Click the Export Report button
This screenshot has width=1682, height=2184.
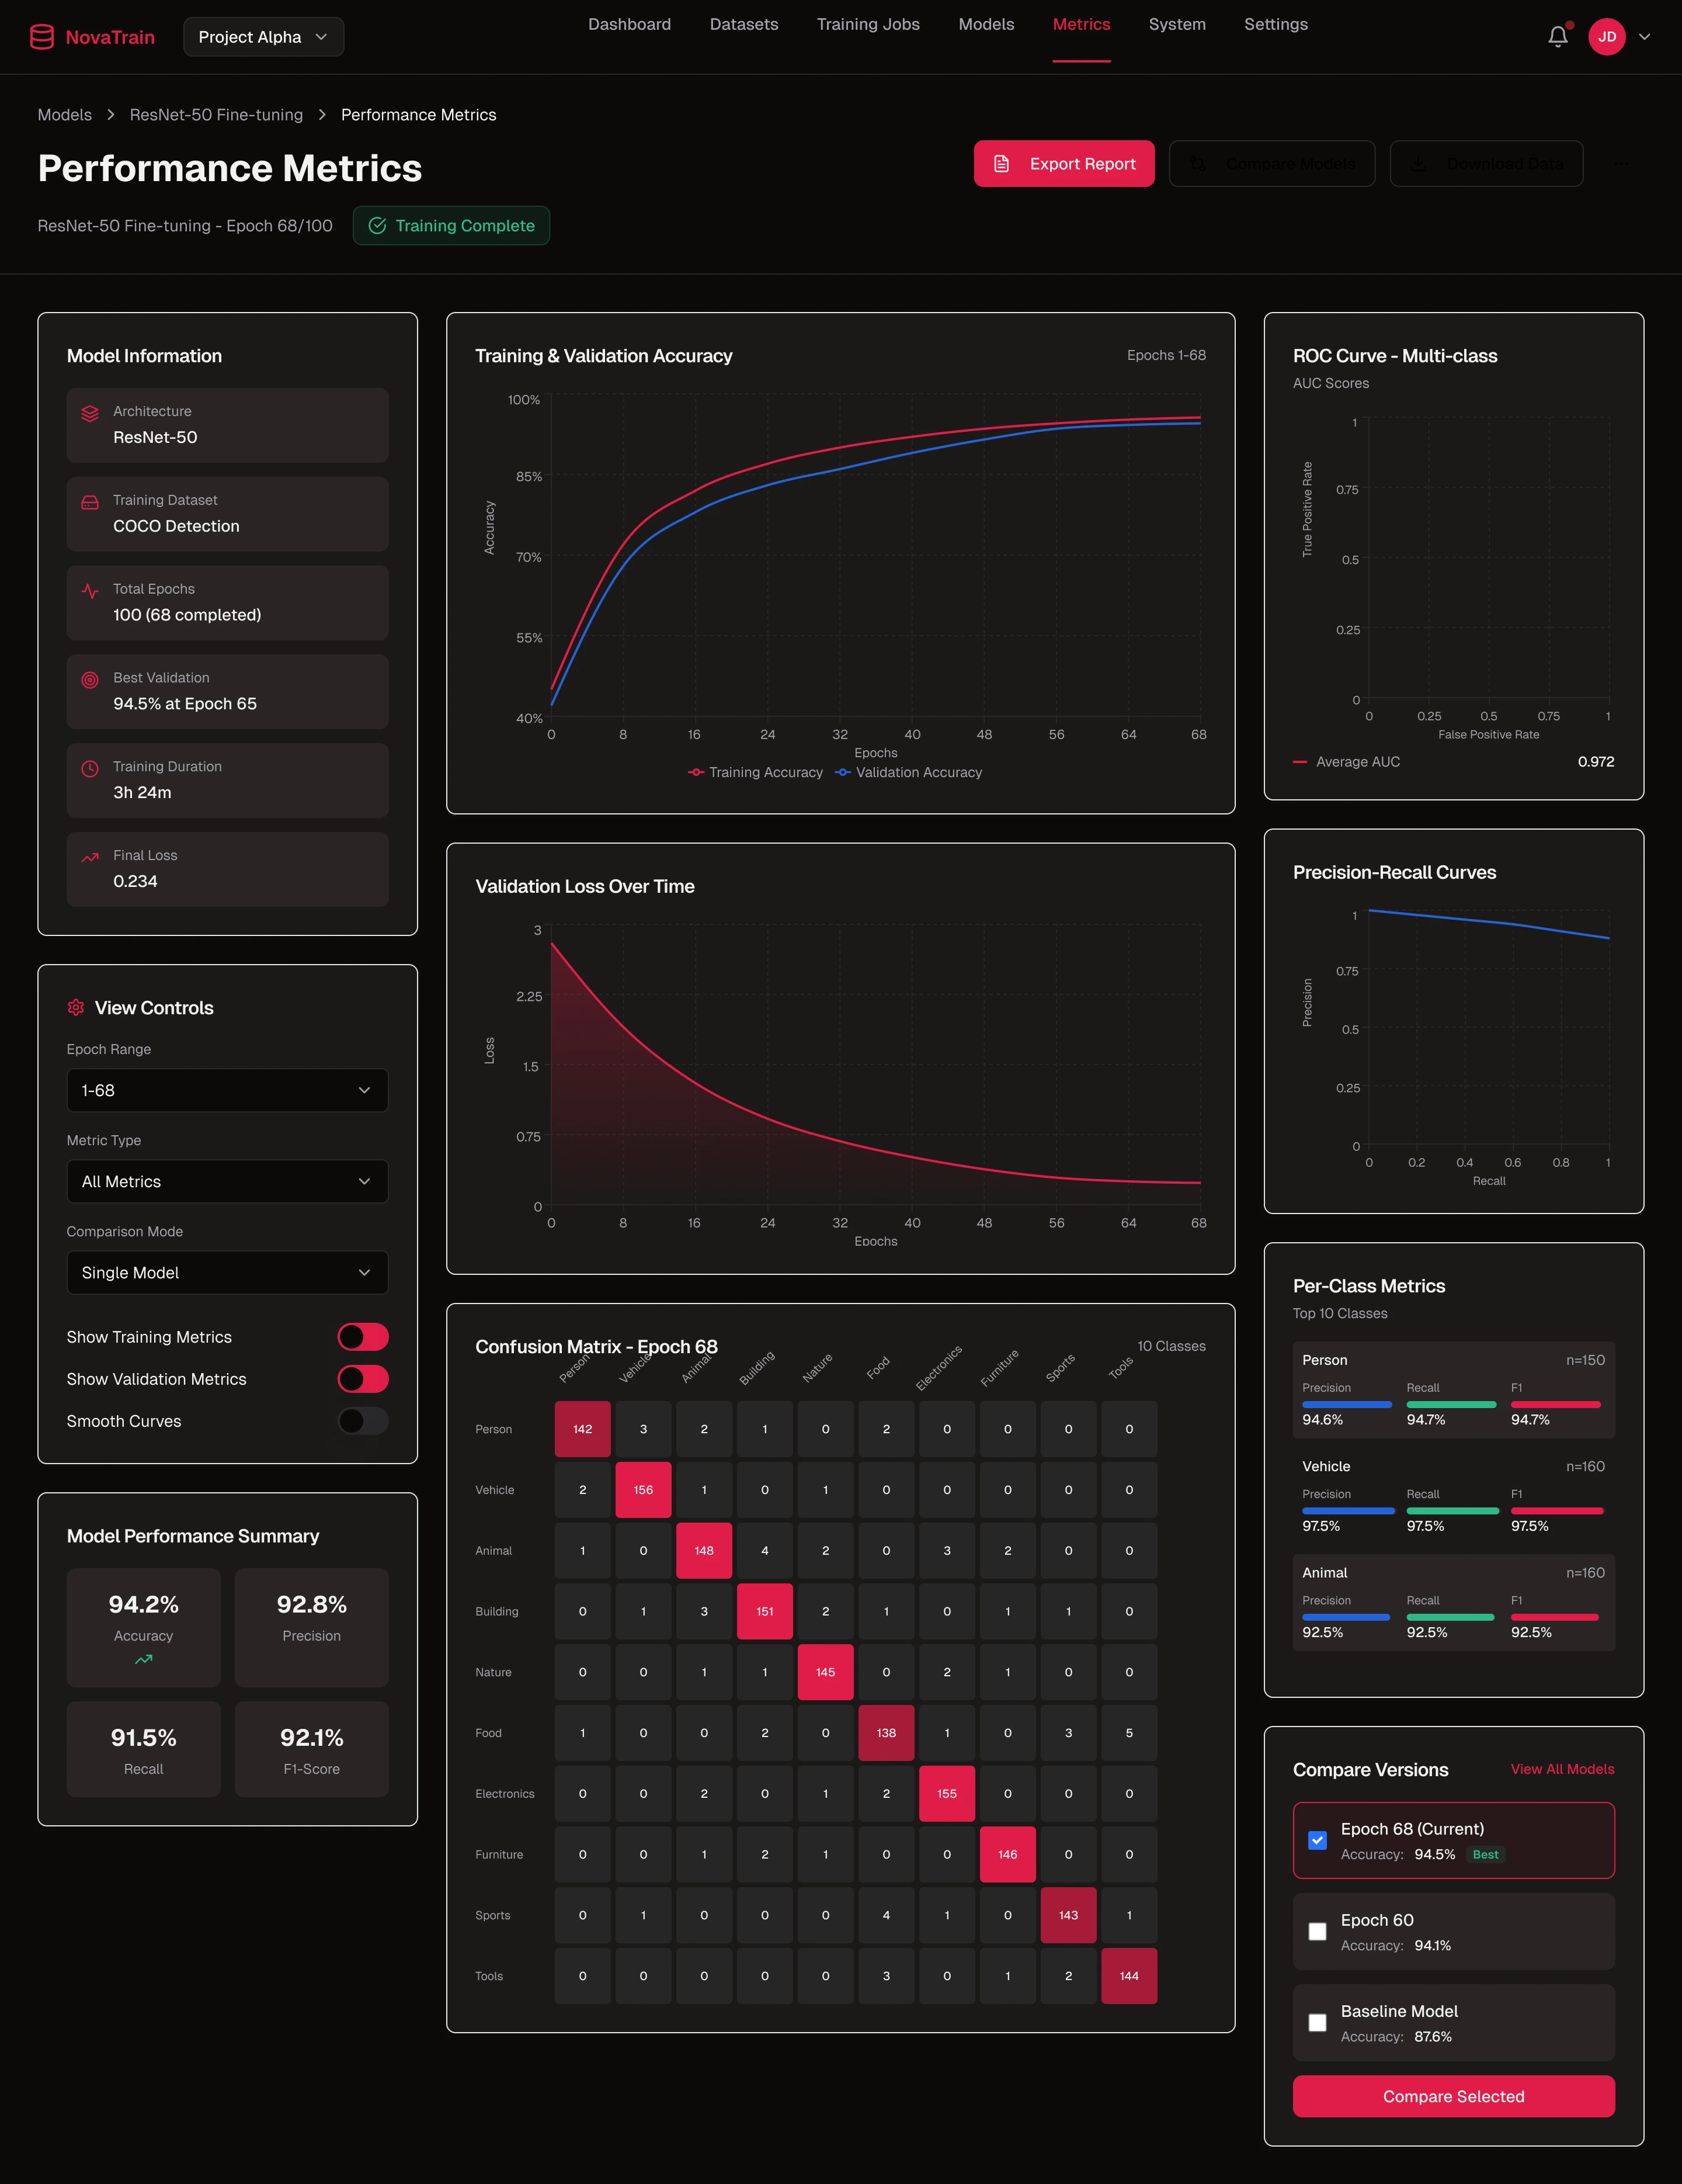click(x=1064, y=164)
